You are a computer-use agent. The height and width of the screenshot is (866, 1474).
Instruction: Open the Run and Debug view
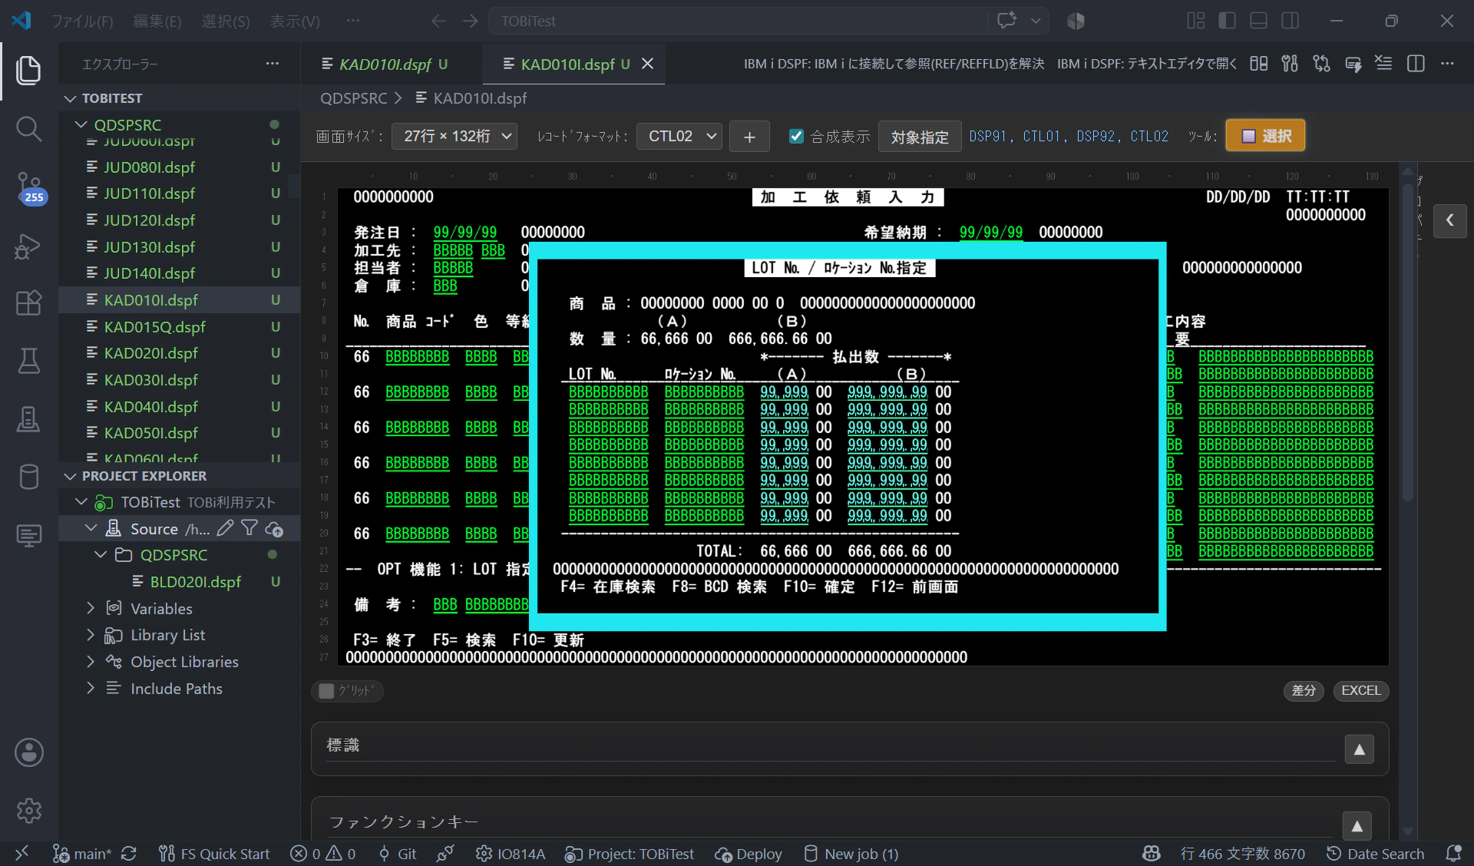(28, 246)
